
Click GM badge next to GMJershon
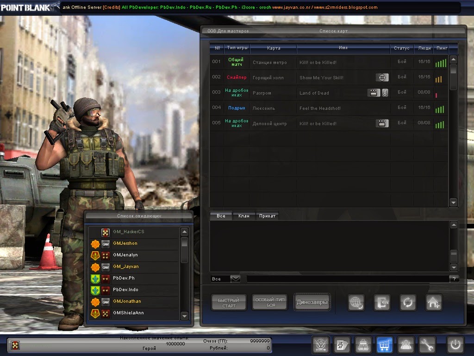[x=105, y=244]
